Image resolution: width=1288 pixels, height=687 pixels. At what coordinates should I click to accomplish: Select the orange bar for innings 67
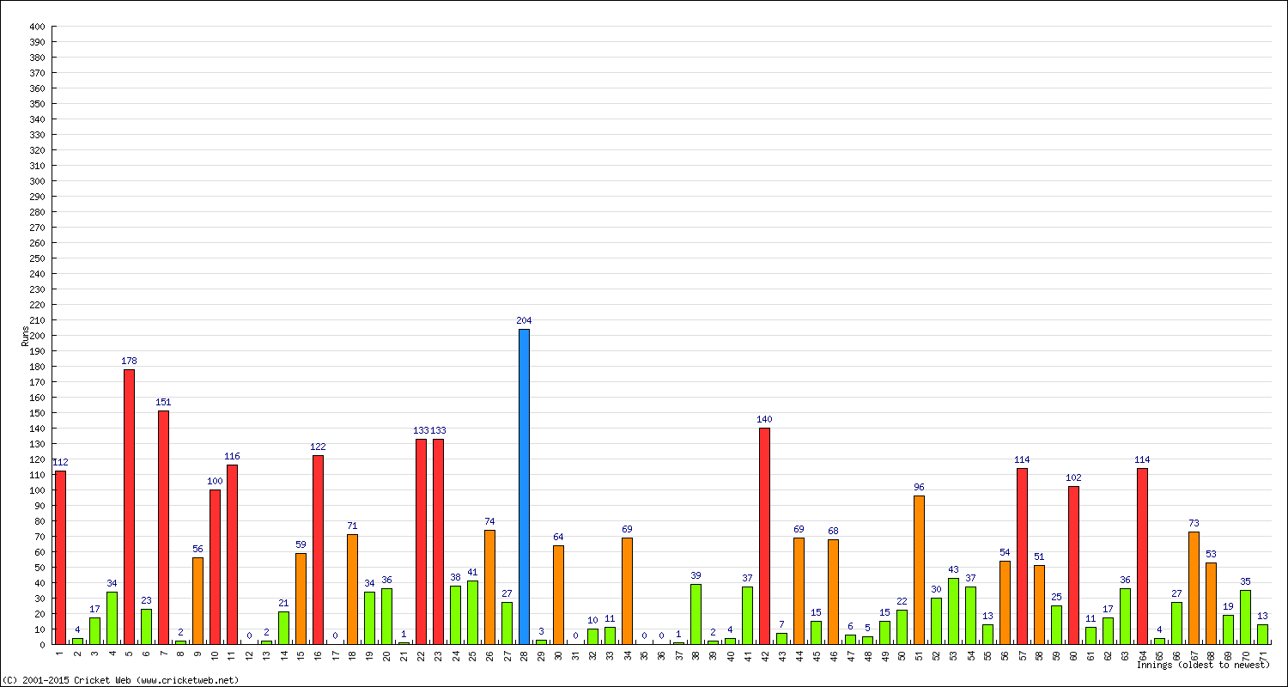[x=1194, y=587]
